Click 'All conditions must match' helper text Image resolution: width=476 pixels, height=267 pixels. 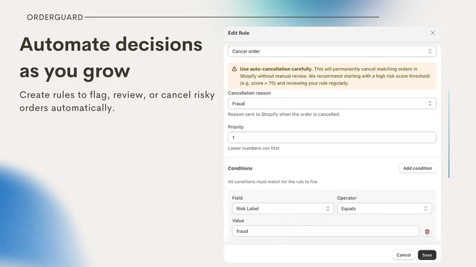tap(273, 182)
